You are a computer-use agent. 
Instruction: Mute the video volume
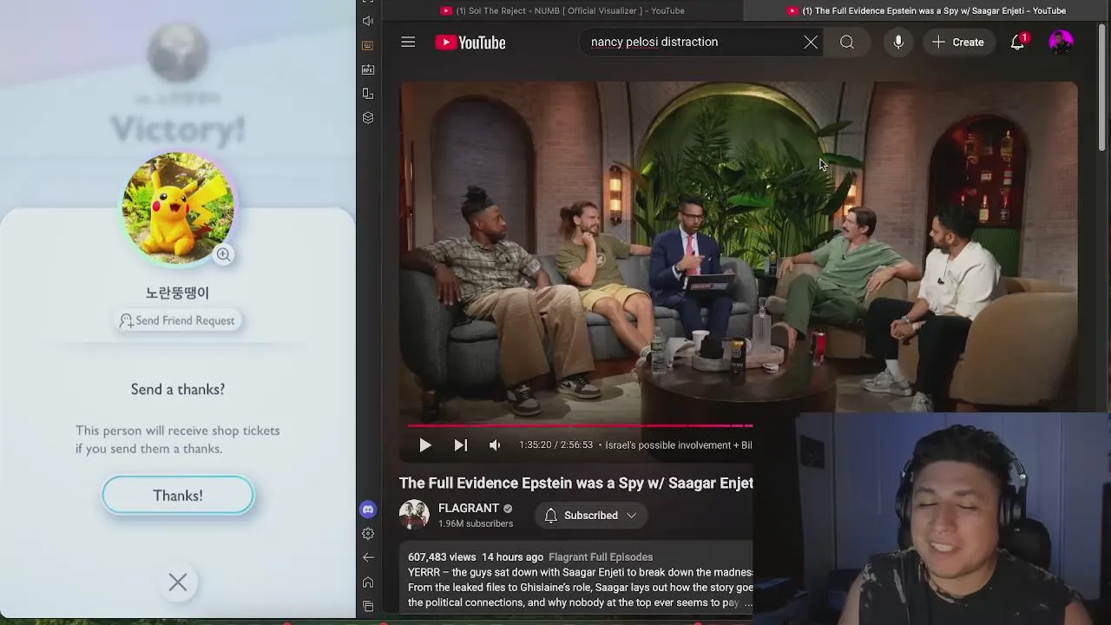[x=495, y=445]
